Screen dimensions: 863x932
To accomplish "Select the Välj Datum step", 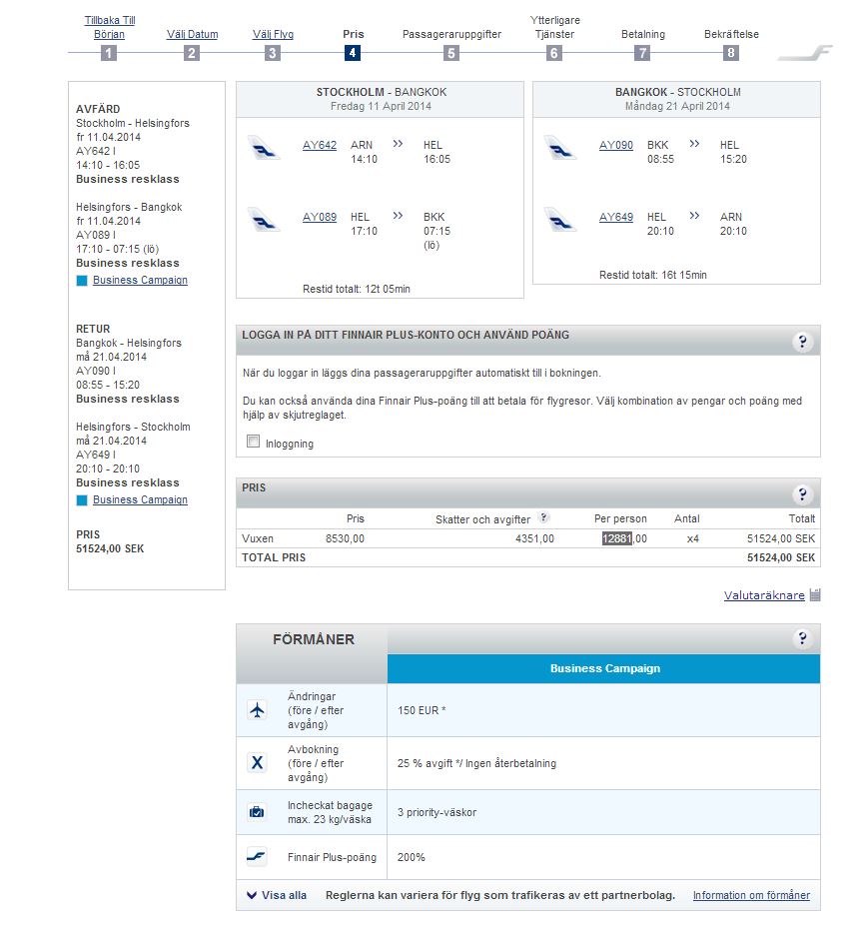I will click(x=191, y=35).
